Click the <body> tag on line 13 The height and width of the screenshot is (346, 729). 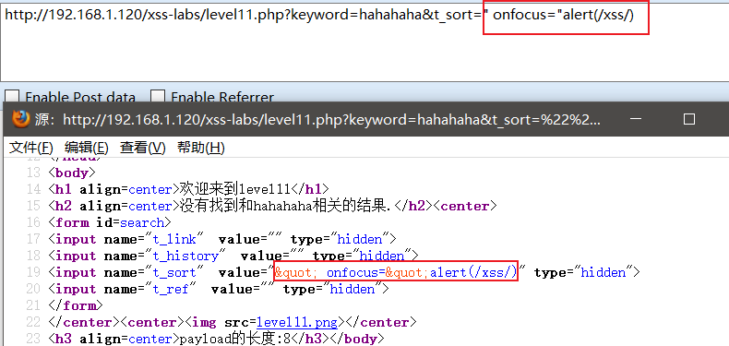point(72,173)
